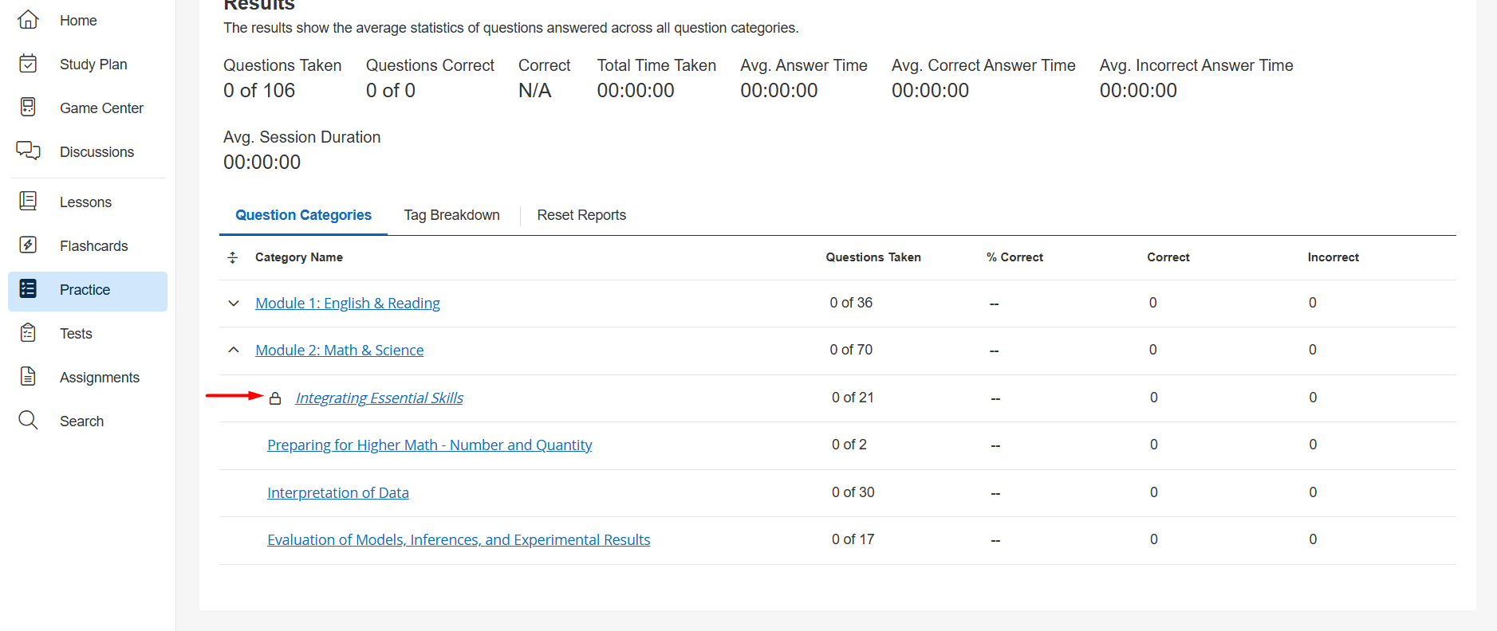Viewport: 1497px width, 631px height.
Task: Click the Reset Reports button
Action: pyautogui.click(x=581, y=215)
